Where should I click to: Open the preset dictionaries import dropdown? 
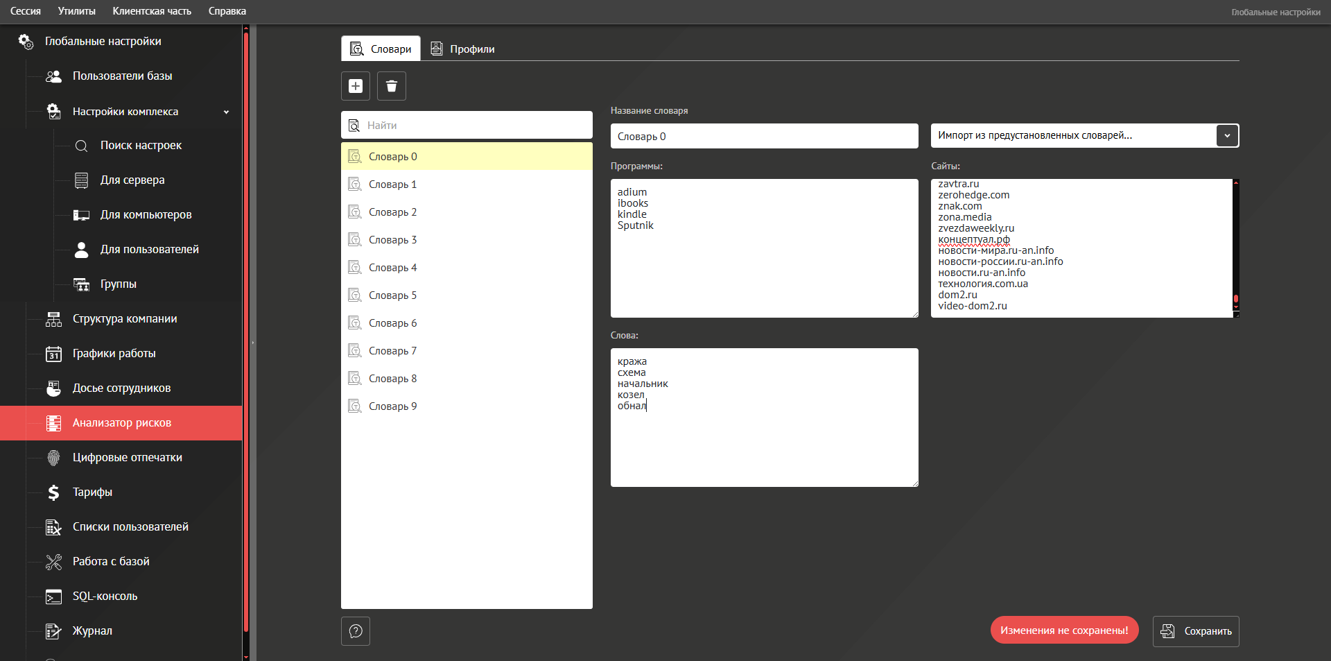[1227, 136]
